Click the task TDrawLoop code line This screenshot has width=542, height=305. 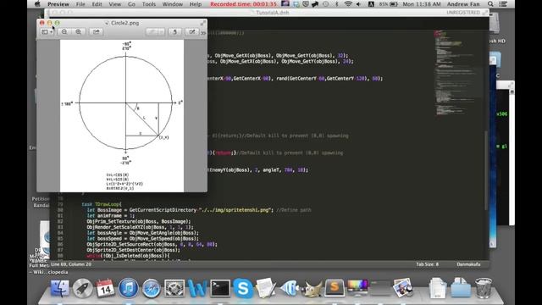point(102,204)
